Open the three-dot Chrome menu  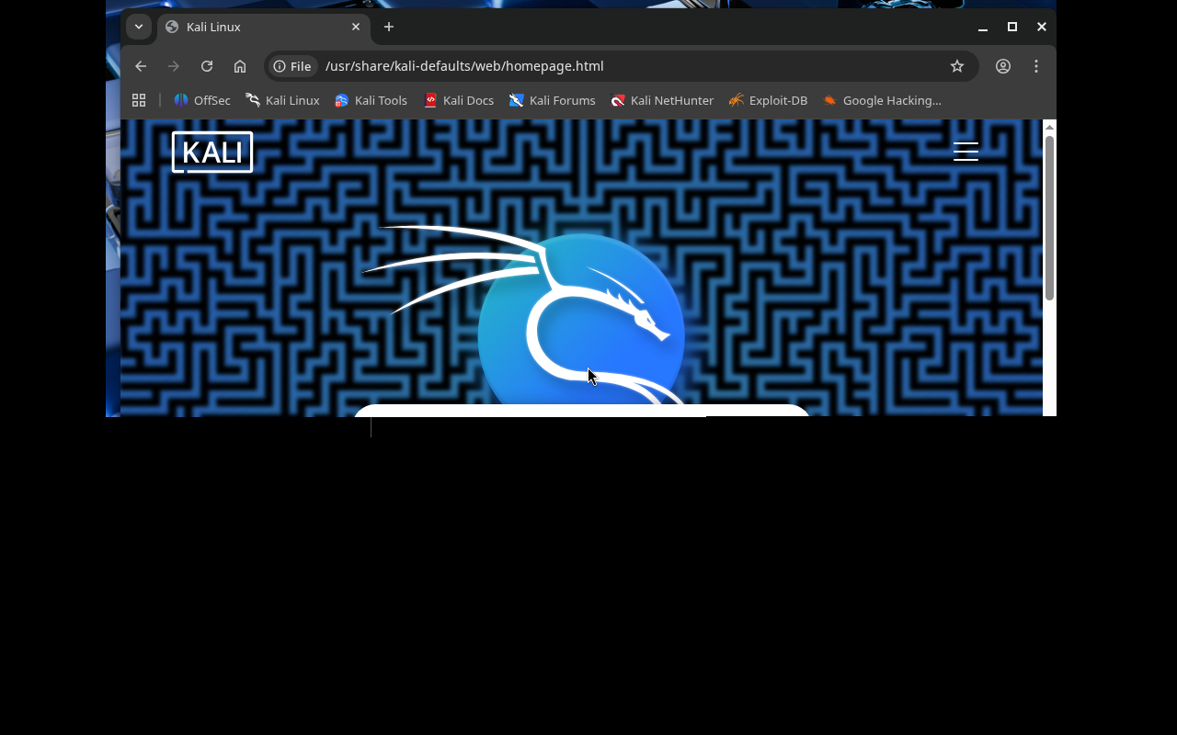[x=1036, y=66]
